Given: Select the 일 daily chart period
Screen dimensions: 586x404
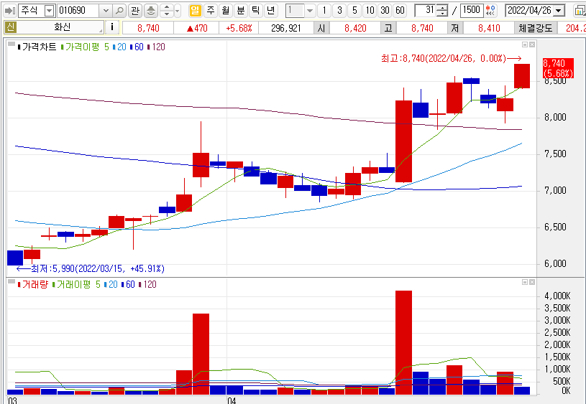Looking at the screenshot, I should [x=195, y=11].
